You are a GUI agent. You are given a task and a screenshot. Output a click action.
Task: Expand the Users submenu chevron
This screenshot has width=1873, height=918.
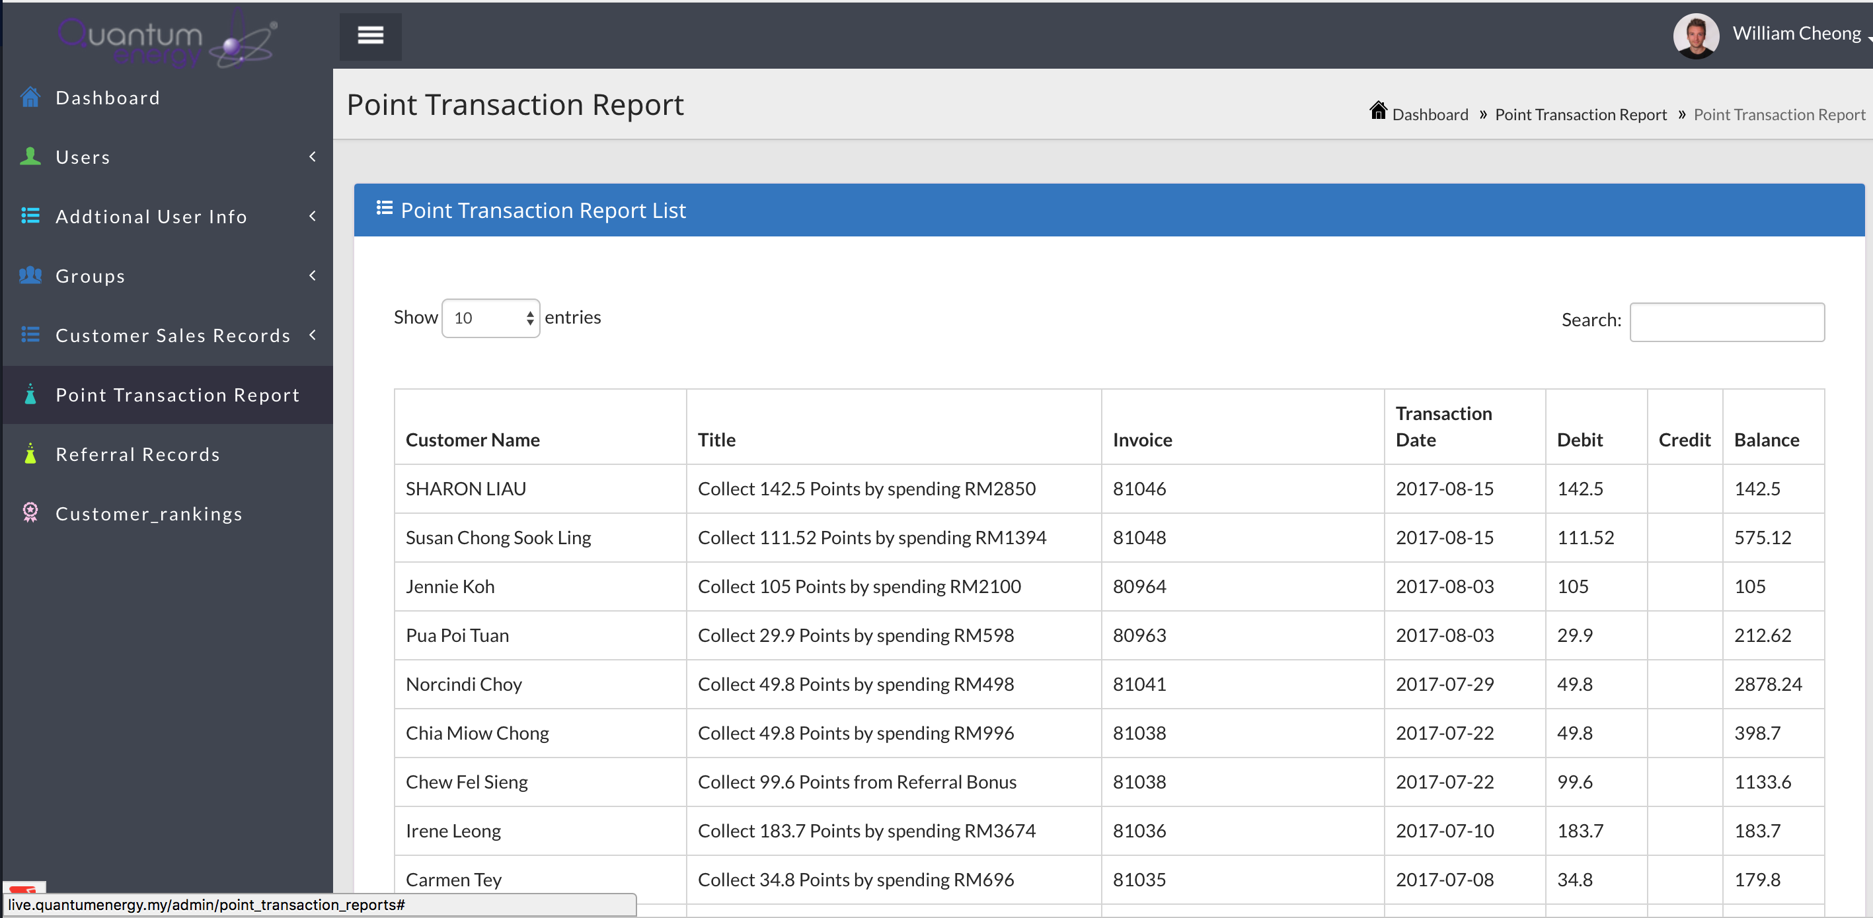click(313, 157)
